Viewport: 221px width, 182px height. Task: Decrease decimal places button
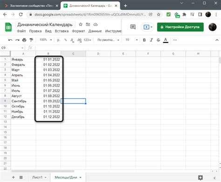[x=72, y=40]
